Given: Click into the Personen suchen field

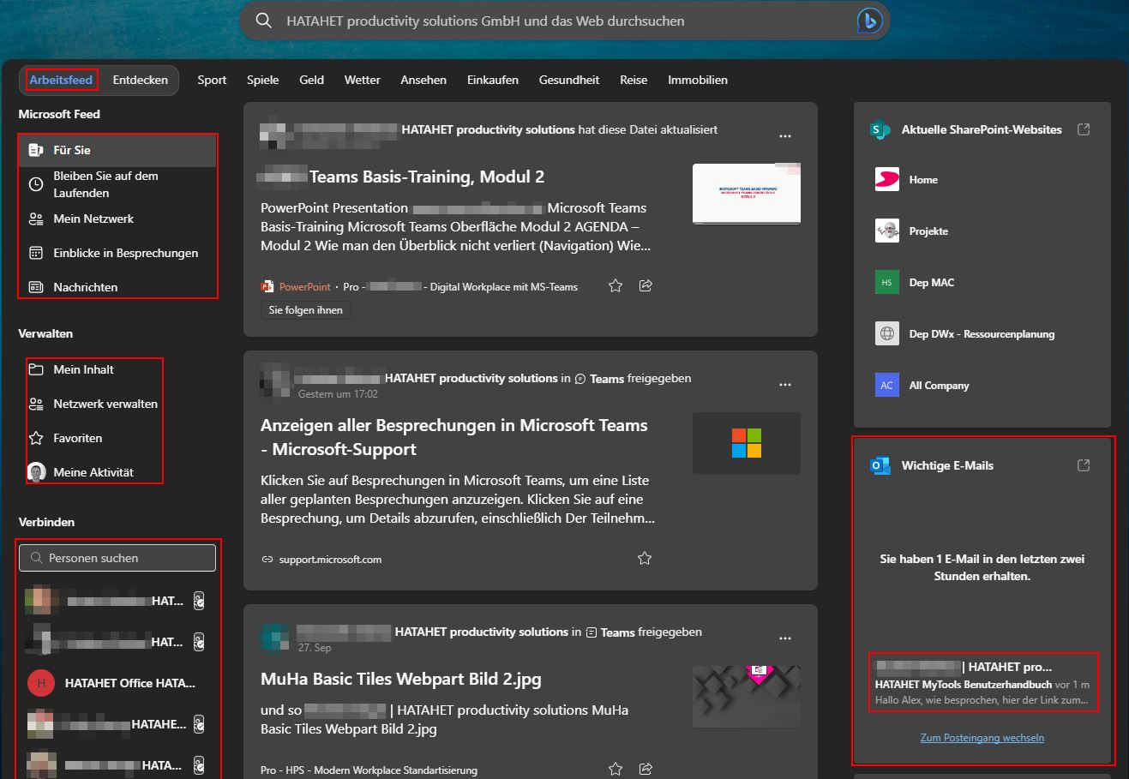Looking at the screenshot, I should coord(117,558).
